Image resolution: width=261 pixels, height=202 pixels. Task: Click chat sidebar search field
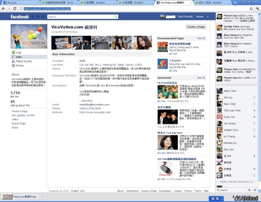pyautogui.click(x=232, y=190)
